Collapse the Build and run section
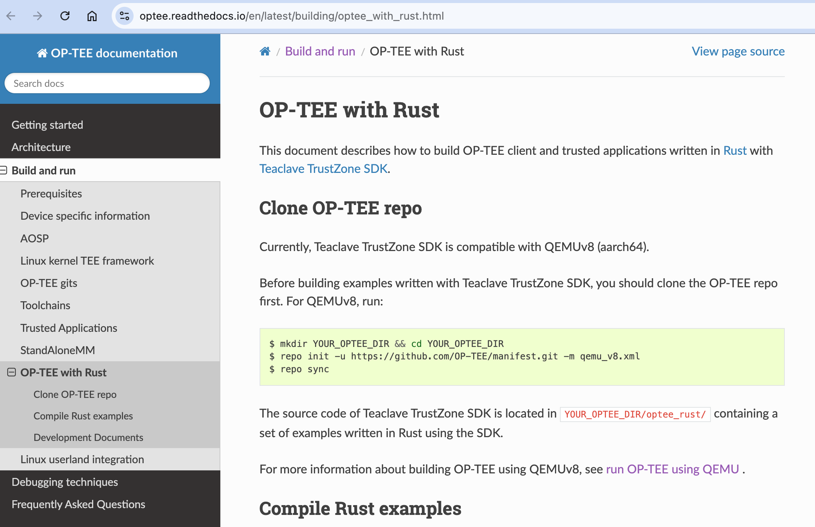Image resolution: width=815 pixels, height=527 pixels. [4, 171]
